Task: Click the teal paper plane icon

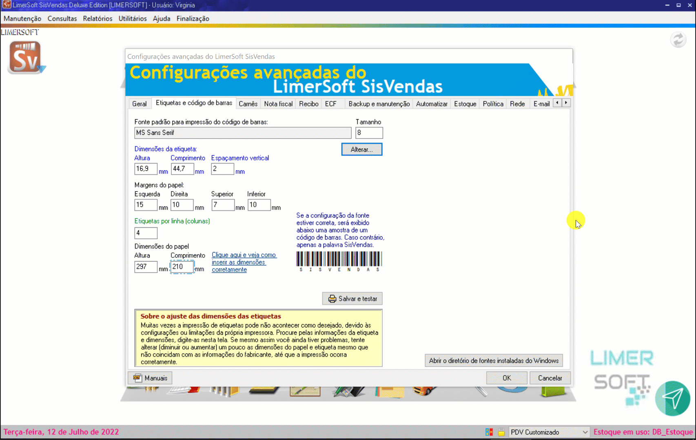Action: pos(673,398)
